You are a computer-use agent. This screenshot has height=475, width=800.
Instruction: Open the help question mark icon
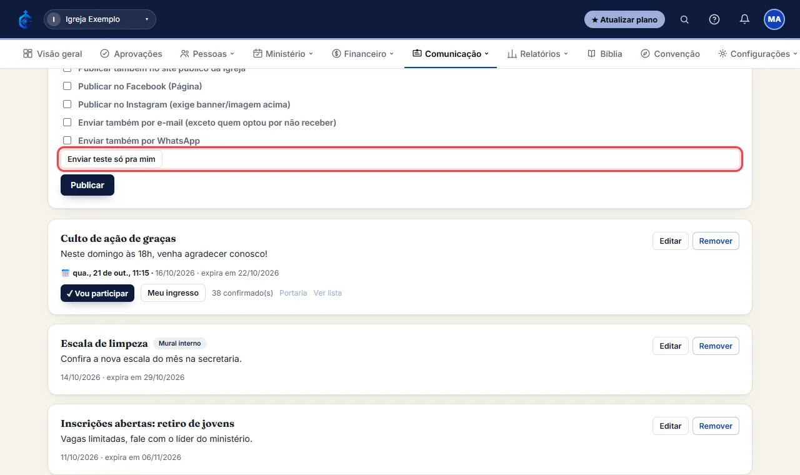(714, 19)
